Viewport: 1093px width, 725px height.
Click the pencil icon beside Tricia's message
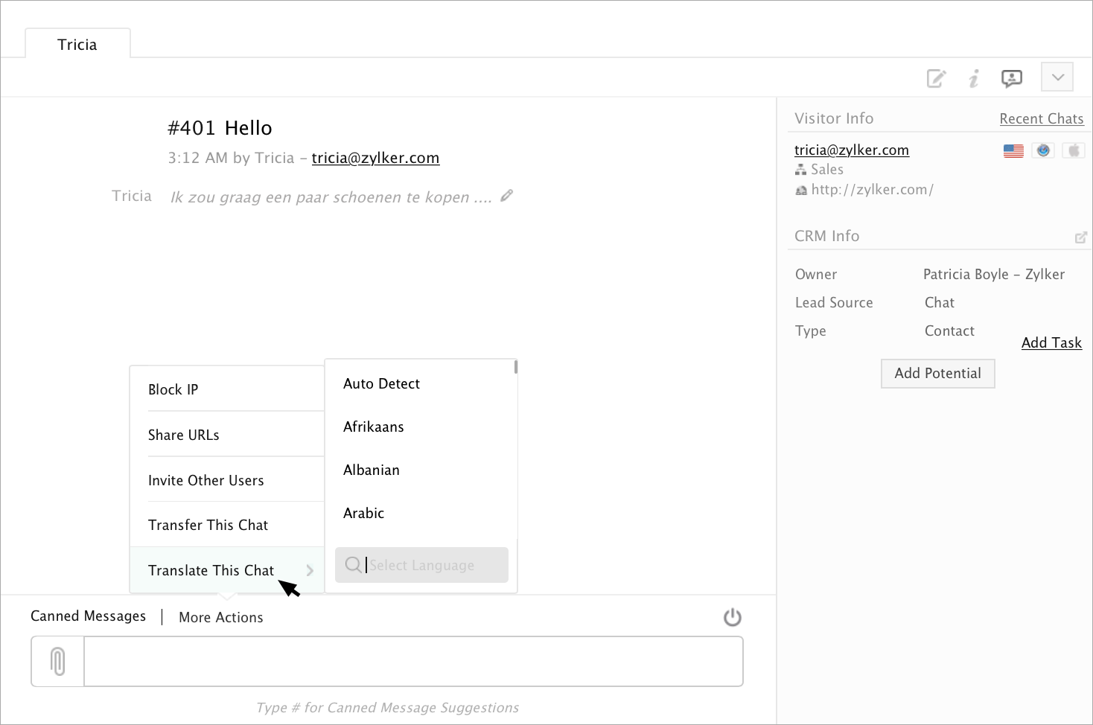coord(507,196)
